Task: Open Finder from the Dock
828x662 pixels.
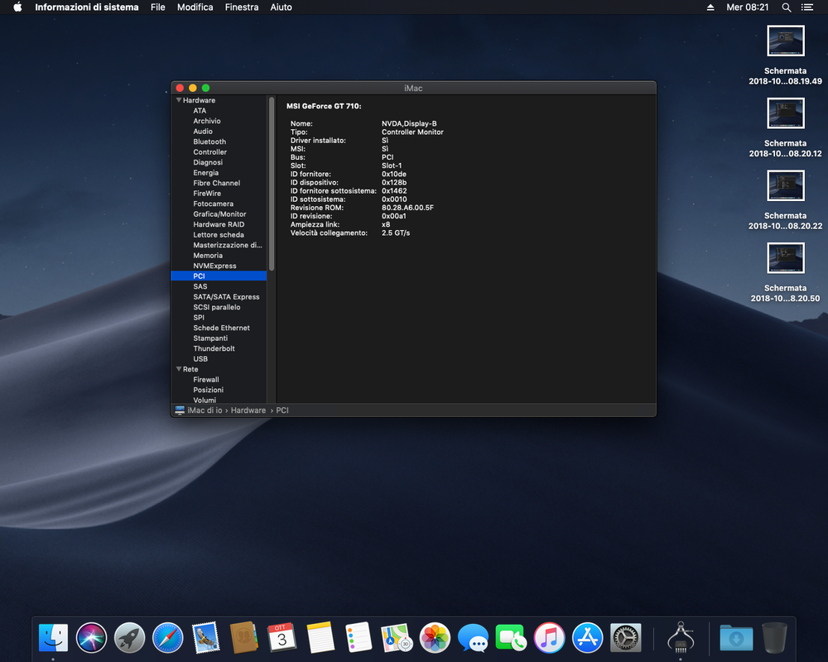Action: pyautogui.click(x=53, y=638)
